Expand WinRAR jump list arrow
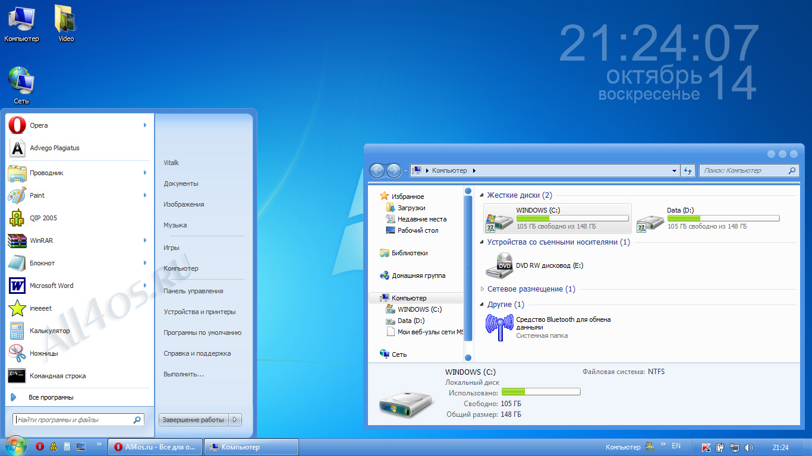 tap(144, 240)
